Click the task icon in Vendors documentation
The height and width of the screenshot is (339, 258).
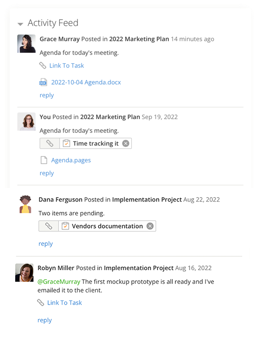(65, 226)
